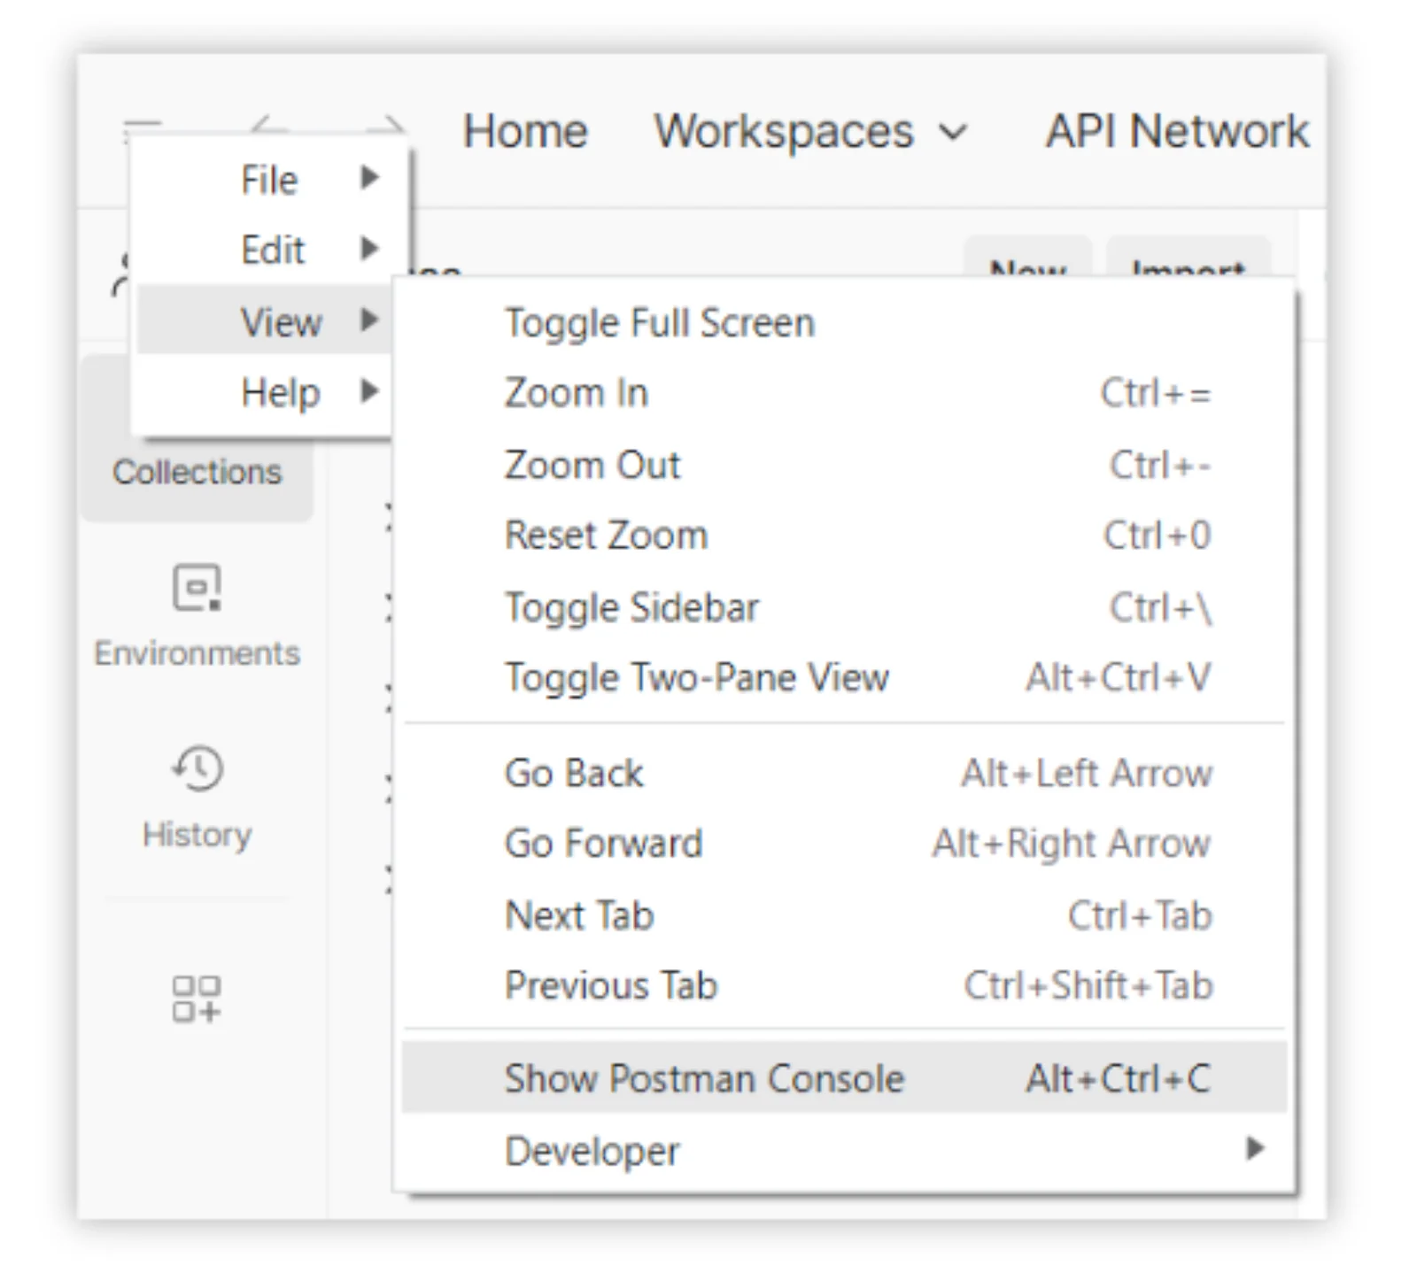This screenshot has height=1273, width=1417.
Task: Select Next Tab menu item
Action: pos(579,915)
